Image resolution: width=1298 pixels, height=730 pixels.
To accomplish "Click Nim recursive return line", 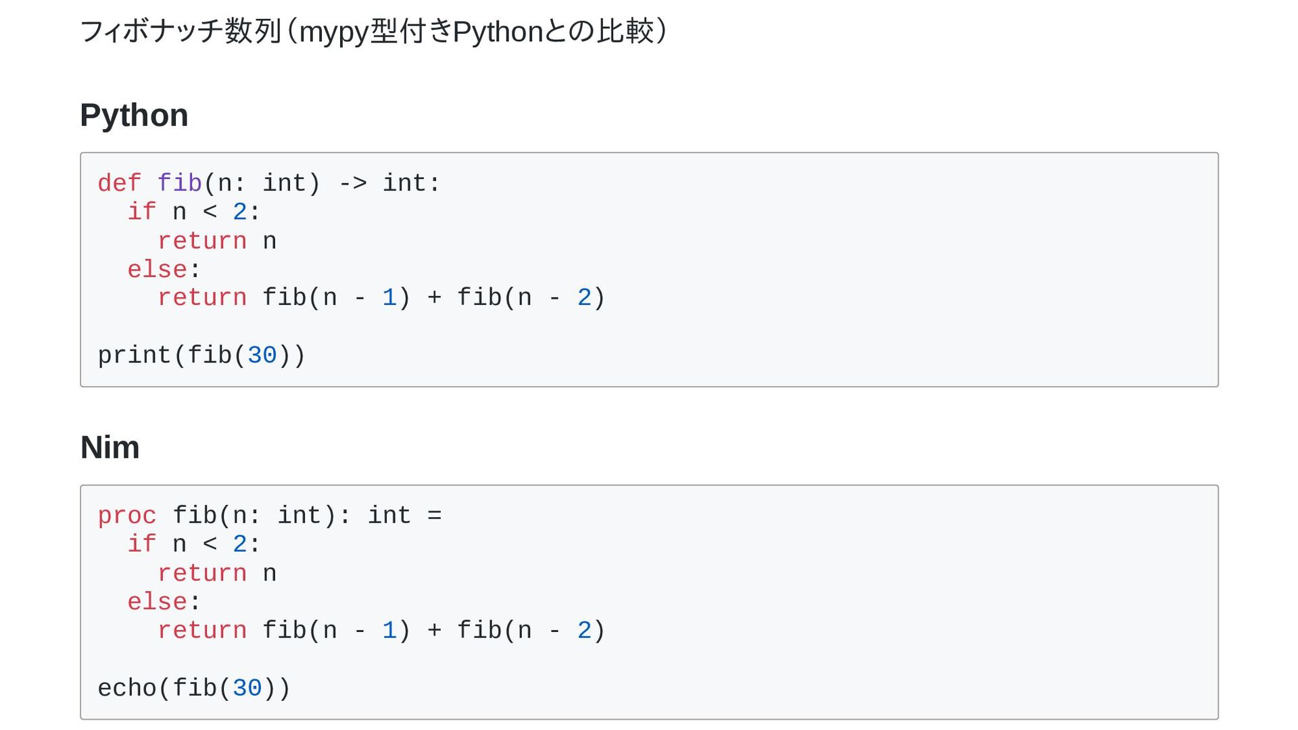I will pyautogui.click(x=381, y=631).
